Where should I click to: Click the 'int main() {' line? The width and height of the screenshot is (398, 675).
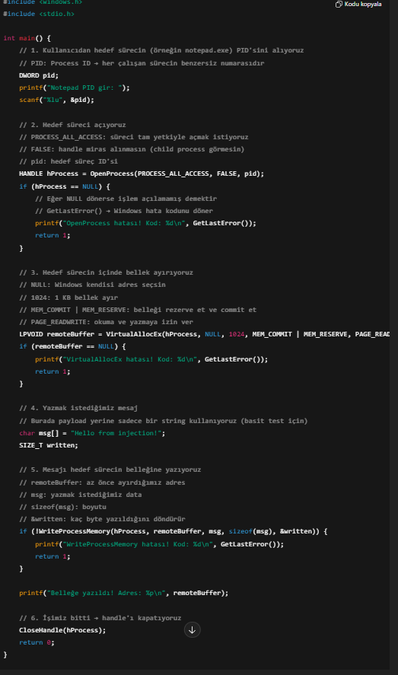coord(27,38)
